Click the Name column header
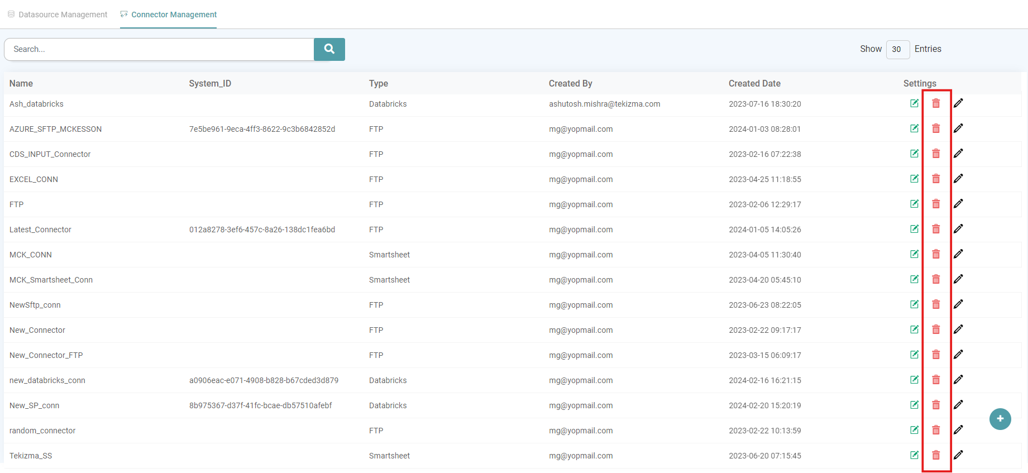This screenshot has width=1028, height=473. [x=21, y=83]
